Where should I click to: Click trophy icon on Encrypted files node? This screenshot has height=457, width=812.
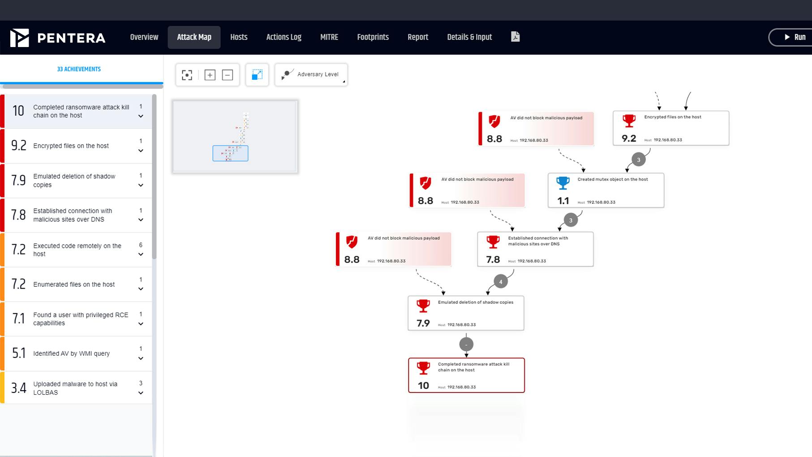click(x=629, y=121)
